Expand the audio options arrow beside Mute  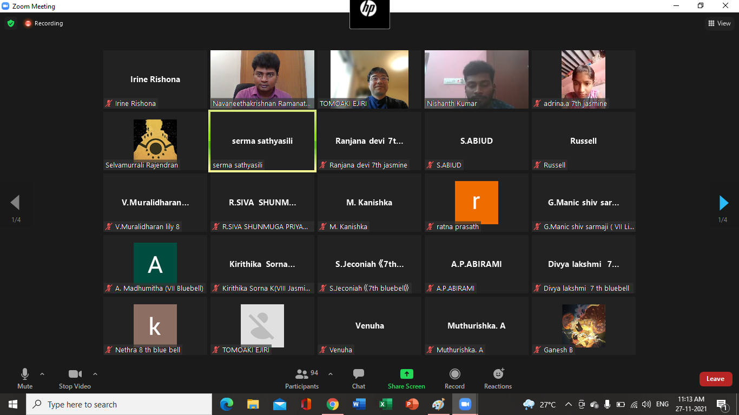(42, 374)
